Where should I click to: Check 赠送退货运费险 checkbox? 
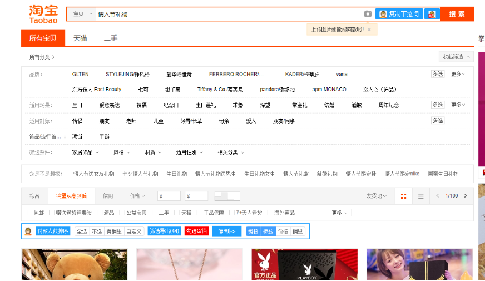(x=52, y=213)
